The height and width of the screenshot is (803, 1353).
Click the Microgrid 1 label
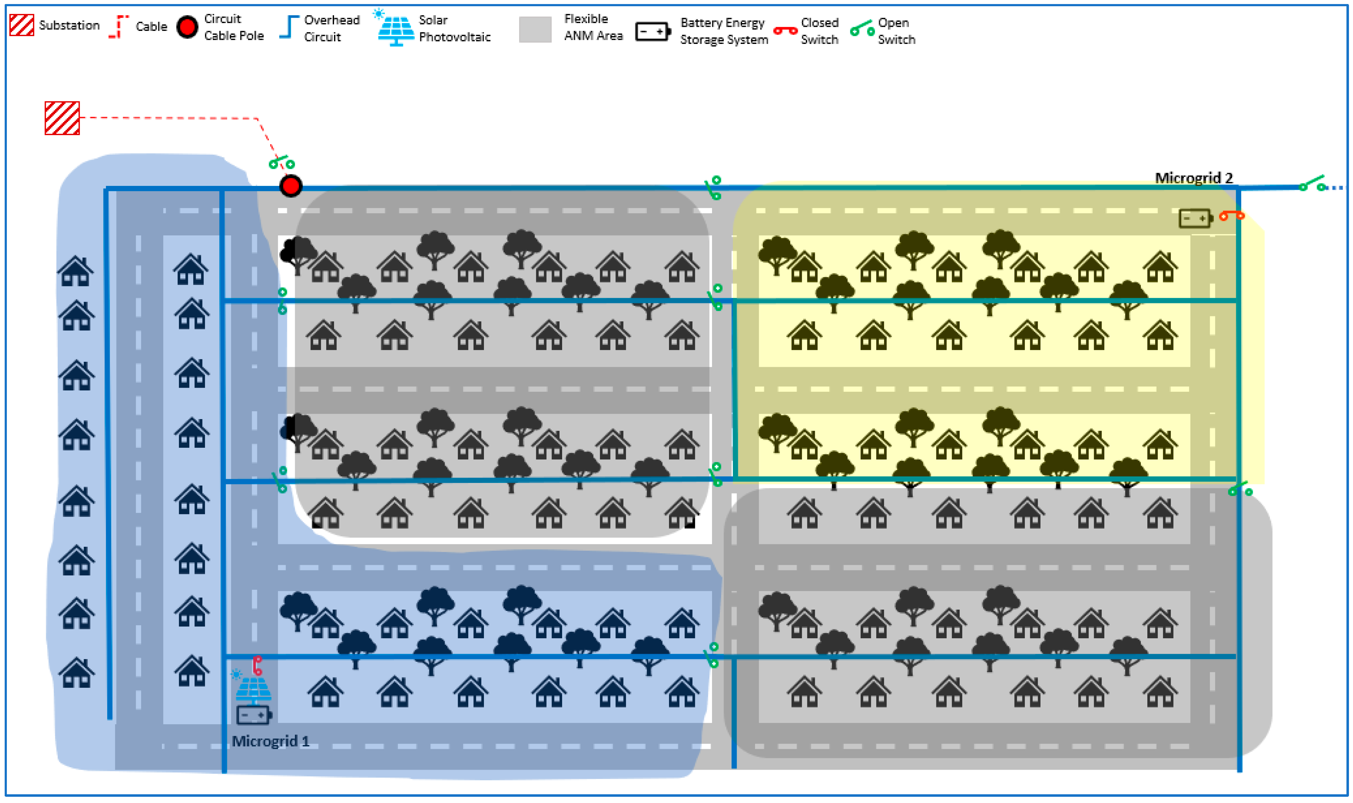270,741
